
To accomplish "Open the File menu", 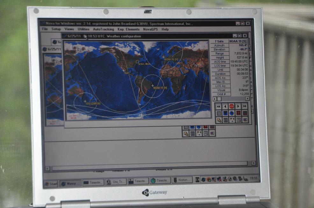I will point(45,29).
